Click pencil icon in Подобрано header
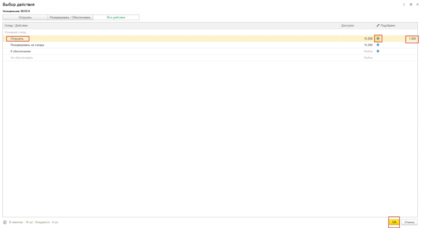The width and height of the screenshot is (422, 228). click(x=378, y=25)
